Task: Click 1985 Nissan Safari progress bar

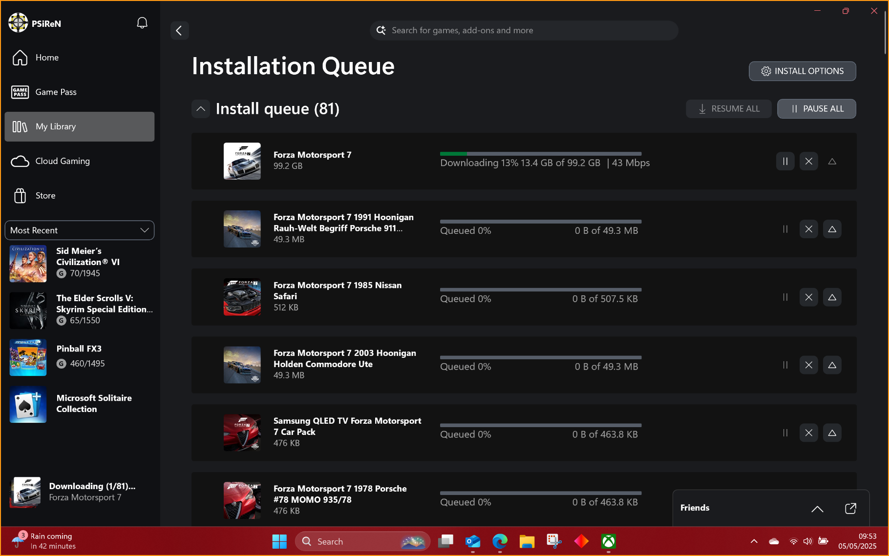Action: pyautogui.click(x=541, y=289)
